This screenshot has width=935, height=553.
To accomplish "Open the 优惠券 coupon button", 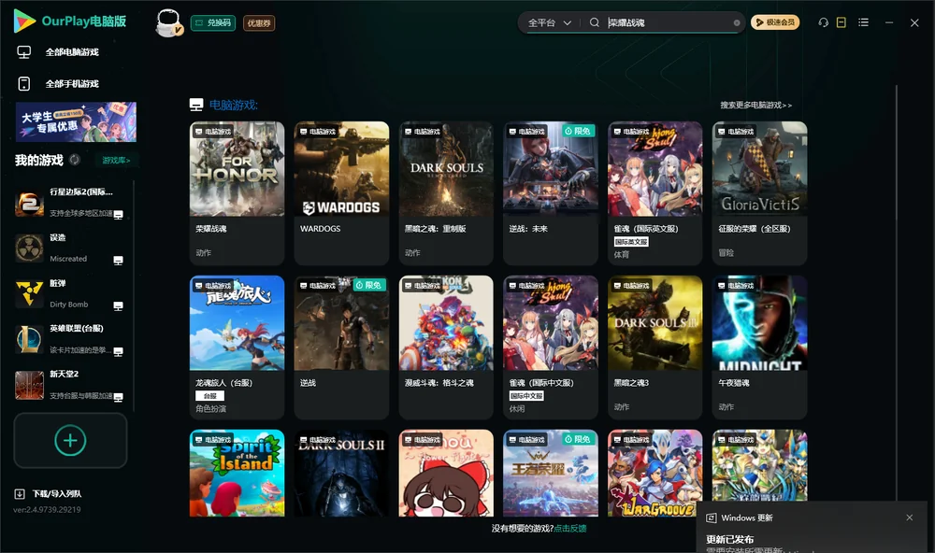I will (259, 22).
